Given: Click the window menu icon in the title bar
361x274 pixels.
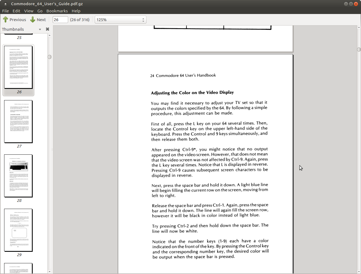Looking at the screenshot, I should point(5,4).
